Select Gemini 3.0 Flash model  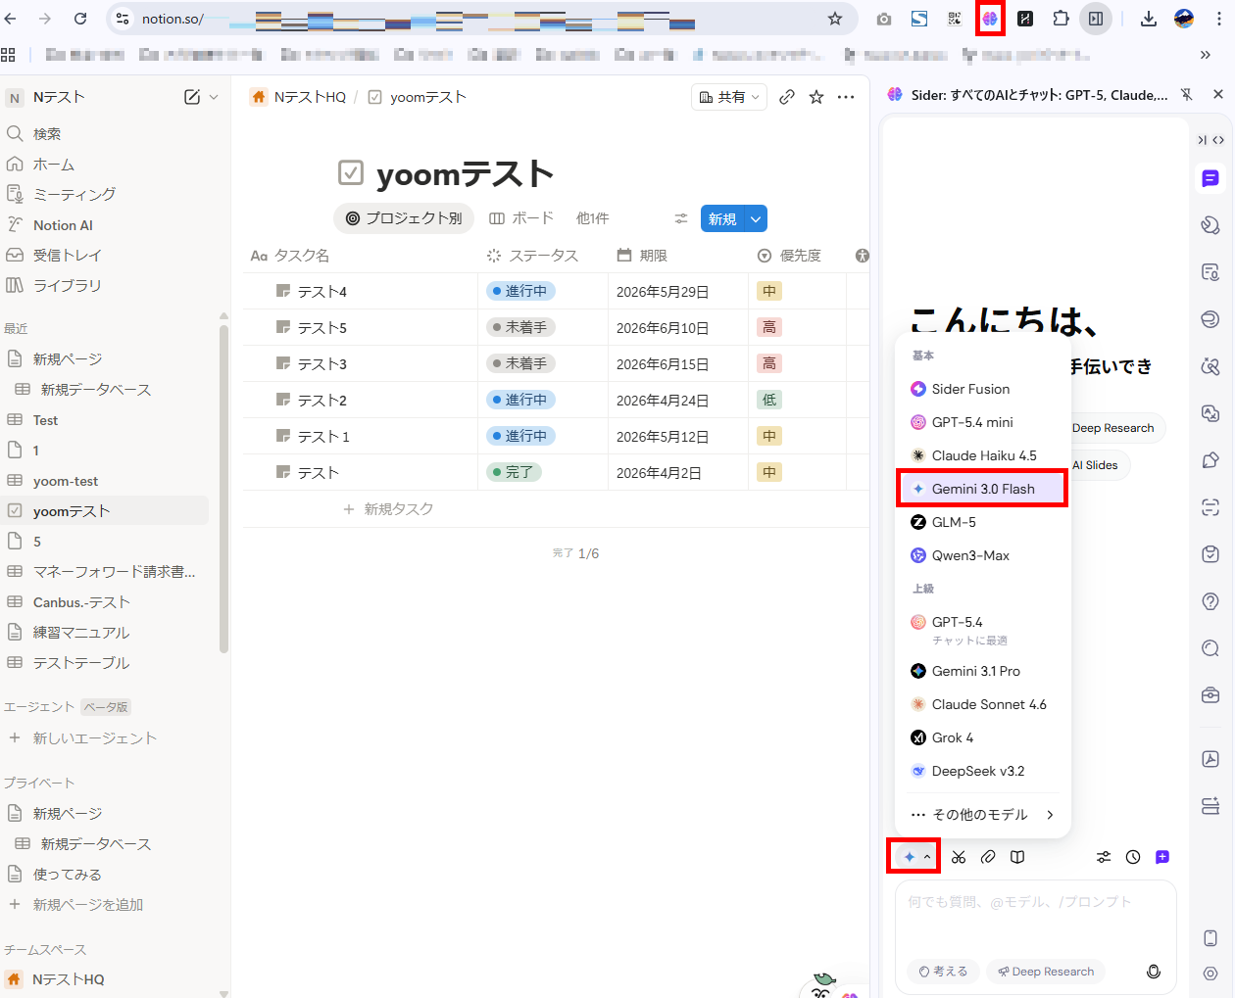click(x=982, y=489)
